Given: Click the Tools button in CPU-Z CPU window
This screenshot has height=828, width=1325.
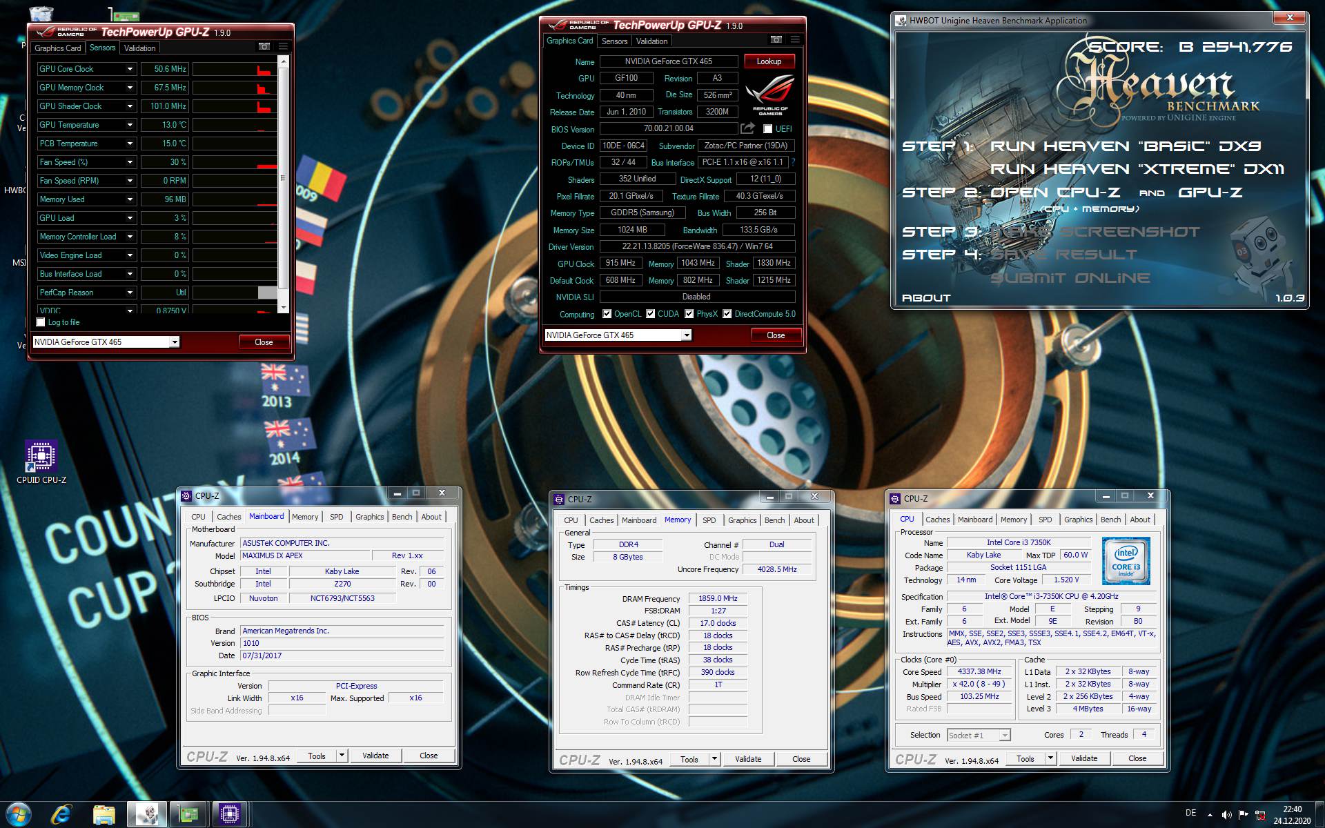Looking at the screenshot, I should pos(1025,758).
